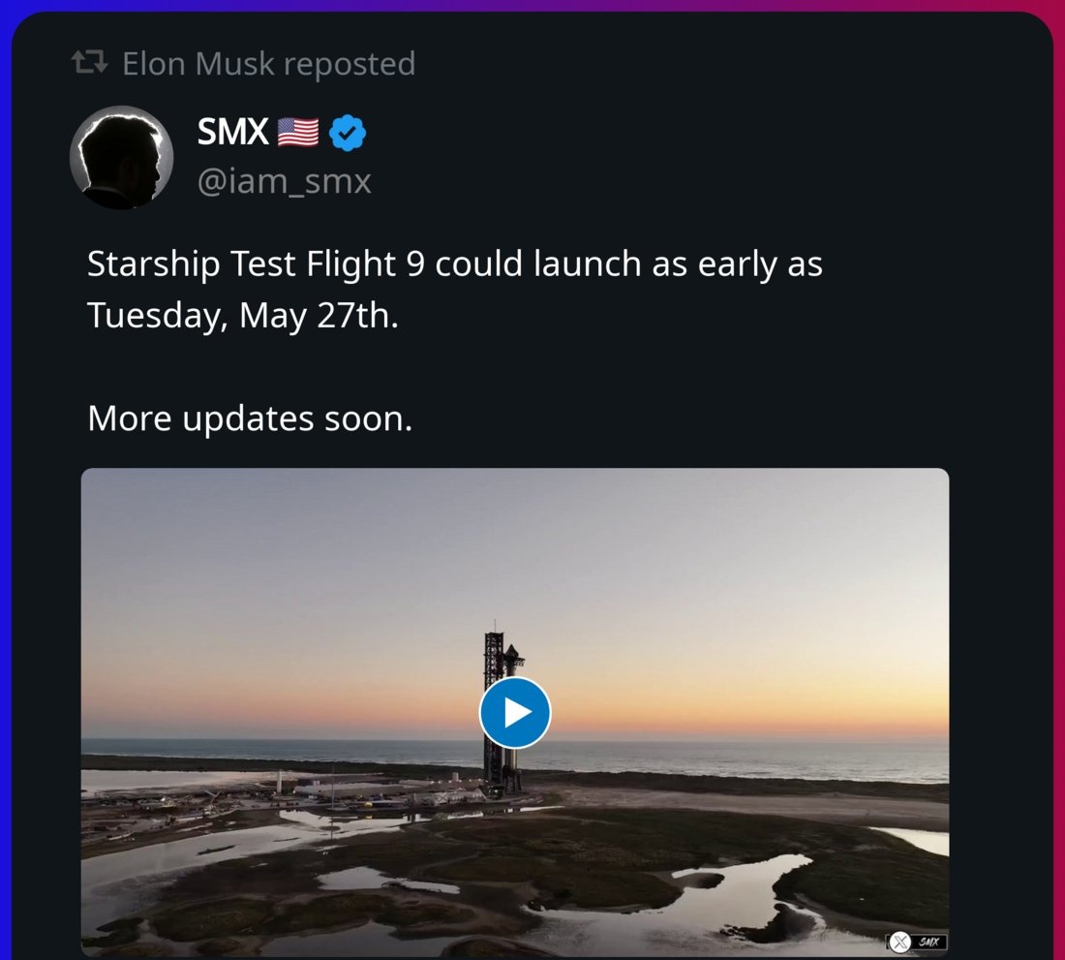Click inside the blue play button circle
Screen dimensions: 1065x960
point(514,712)
